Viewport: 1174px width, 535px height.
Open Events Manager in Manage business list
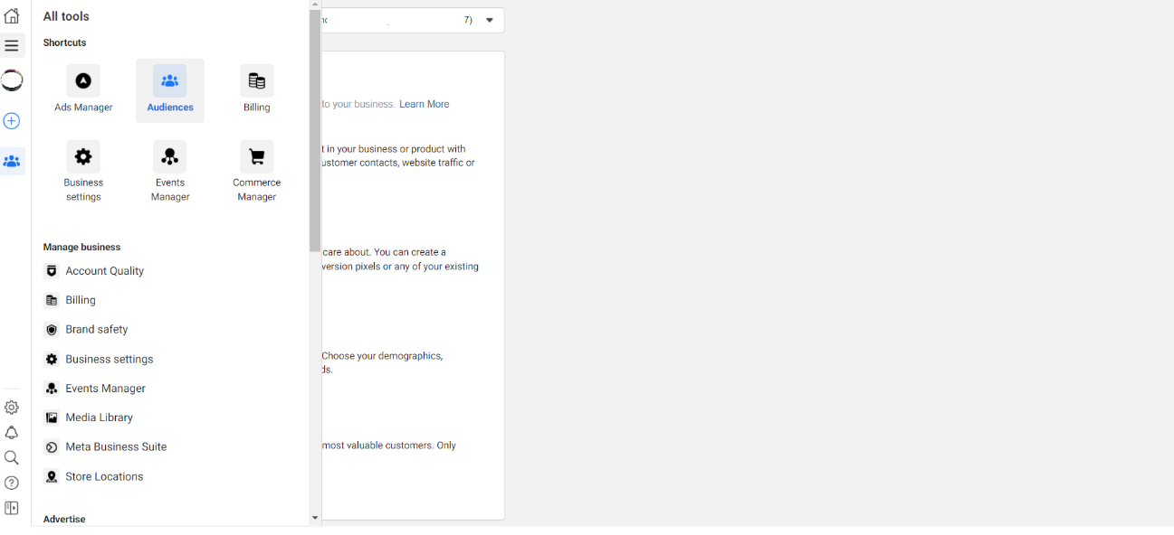click(96, 389)
